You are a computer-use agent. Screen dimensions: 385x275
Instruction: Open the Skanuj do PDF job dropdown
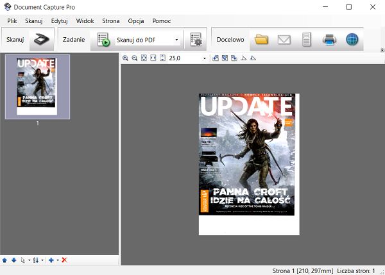pyautogui.click(x=176, y=40)
